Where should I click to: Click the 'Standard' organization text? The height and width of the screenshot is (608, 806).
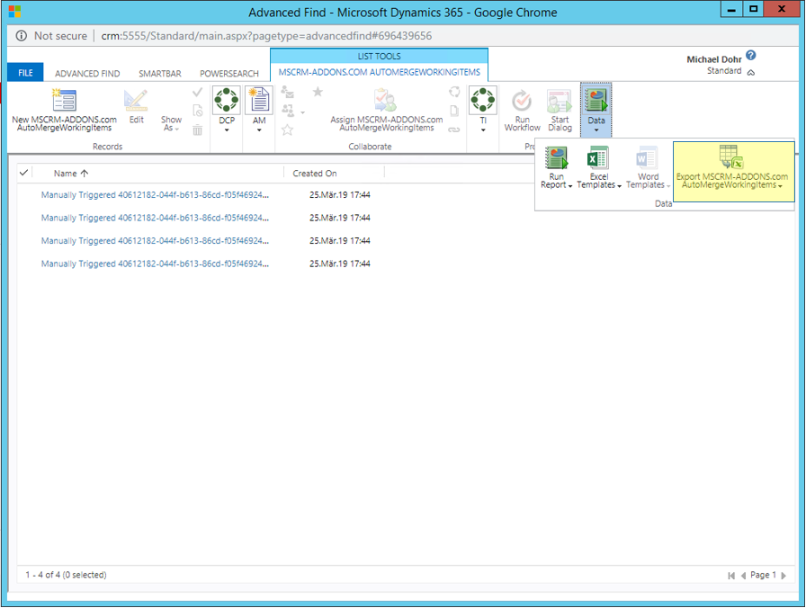pos(724,71)
